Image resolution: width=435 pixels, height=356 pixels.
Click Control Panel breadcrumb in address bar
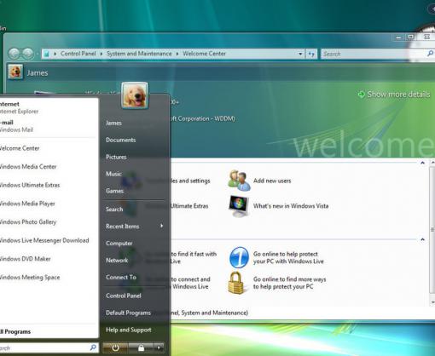pyautogui.click(x=78, y=54)
